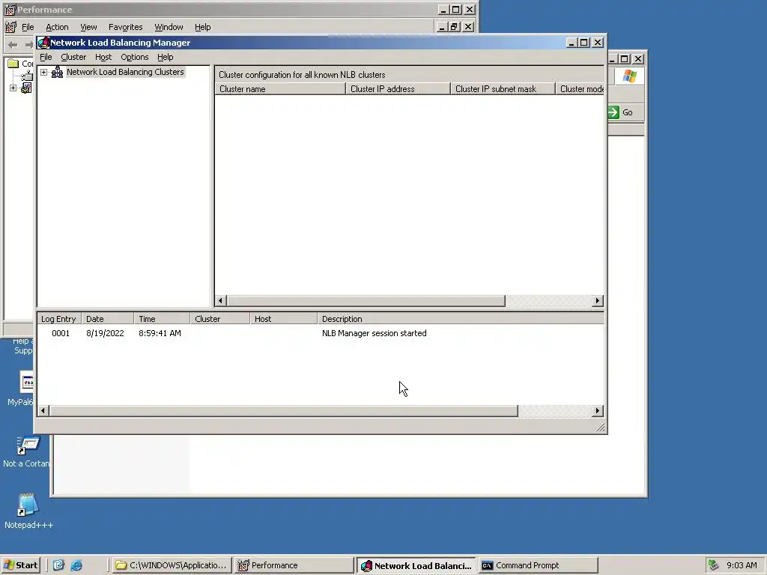Click the Windows flag logo in background window
The width and height of the screenshot is (767, 575).
tap(629, 76)
